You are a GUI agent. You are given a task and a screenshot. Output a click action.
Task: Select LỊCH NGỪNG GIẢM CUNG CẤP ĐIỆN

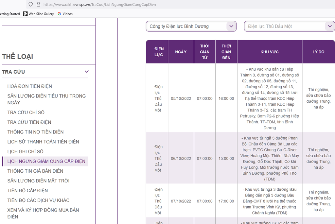click(x=45, y=161)
